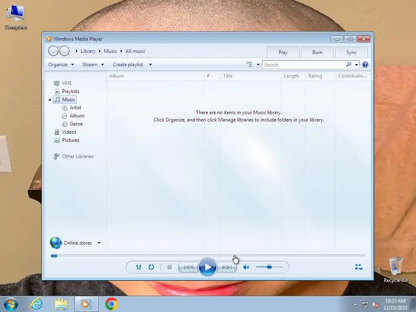The width and height of the screenshot is (416, 312).
Task: Collapse the Music tree node
Action: click(50, 100)
